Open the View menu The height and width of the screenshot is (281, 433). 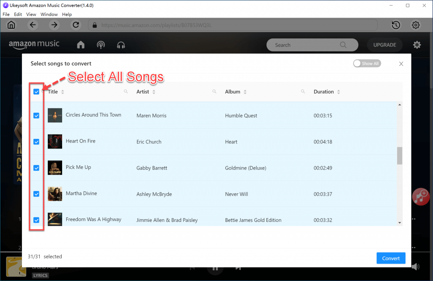[31, 14]
